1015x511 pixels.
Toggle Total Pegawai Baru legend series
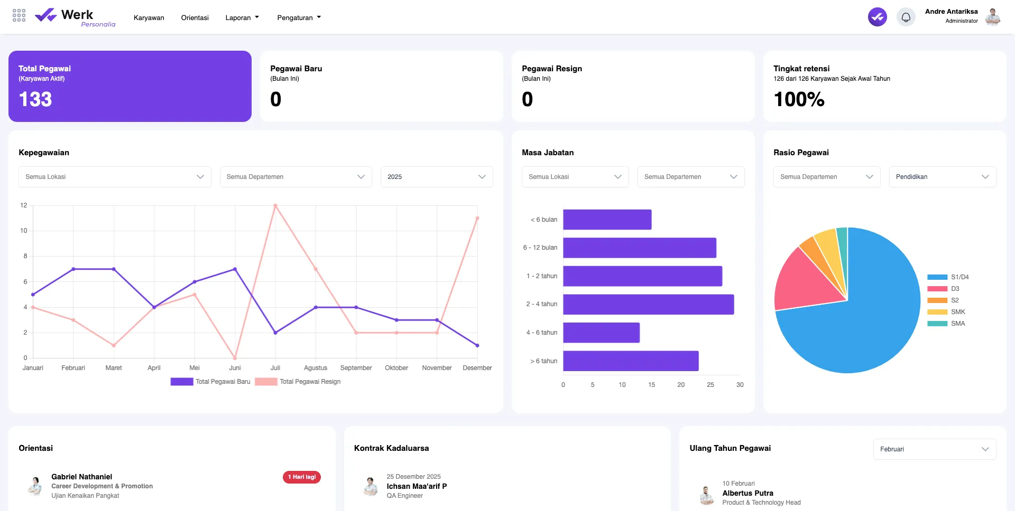click(x=210, y=382)
